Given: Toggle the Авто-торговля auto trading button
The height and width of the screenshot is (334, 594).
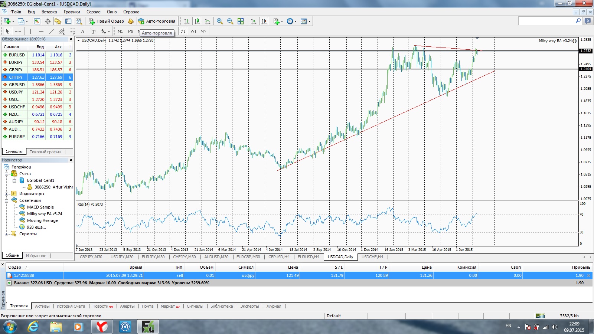Looking at the screenshot, I should 157,21.
